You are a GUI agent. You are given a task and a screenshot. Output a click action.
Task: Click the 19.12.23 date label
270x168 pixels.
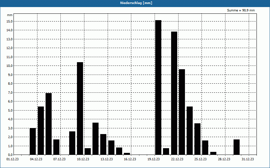point(154,159)
